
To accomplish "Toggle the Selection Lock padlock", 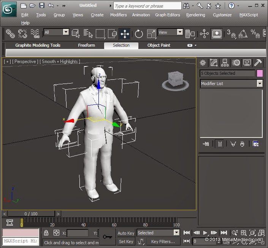I will 46,233.
